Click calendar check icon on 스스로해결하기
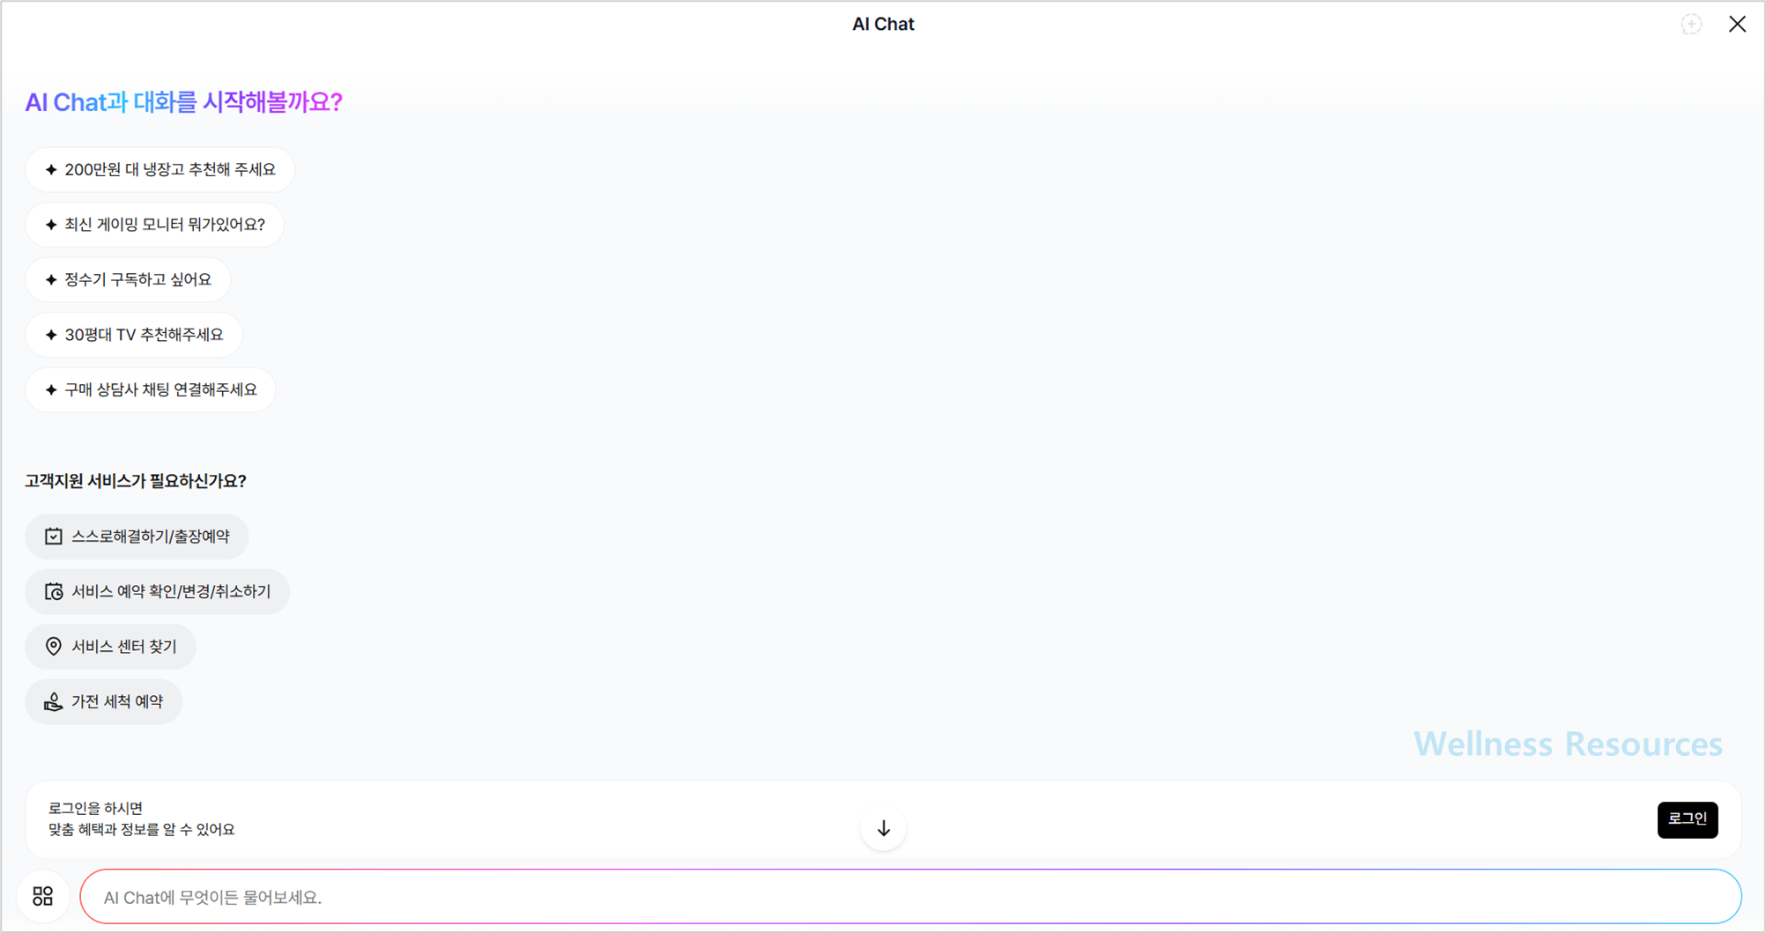This screenshot has height=933, width=1766. (54, 537)
